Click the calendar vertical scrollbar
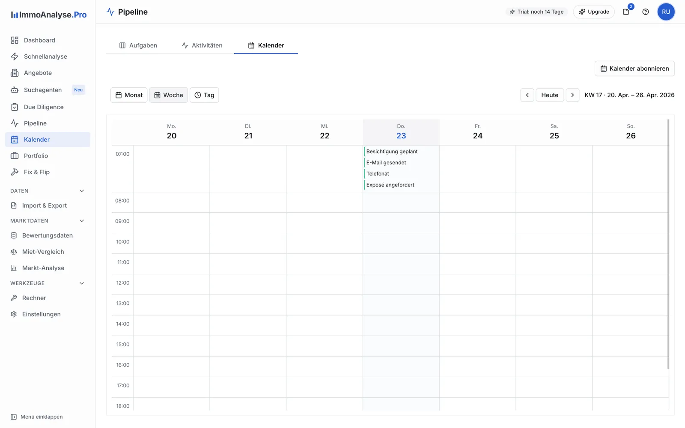This screenshot has height=428, width=685. [668, 244]
